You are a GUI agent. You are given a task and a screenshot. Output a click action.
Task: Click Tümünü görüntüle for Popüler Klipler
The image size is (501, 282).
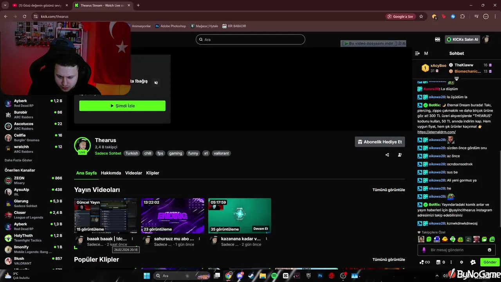(x=389, y=260)
